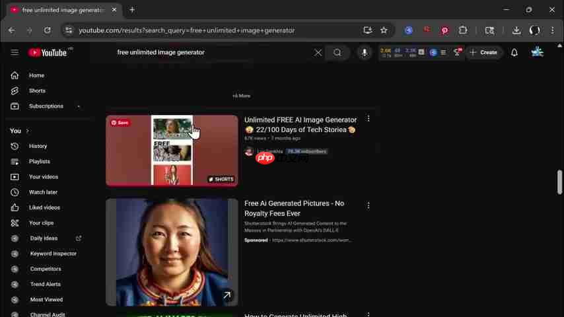Visit the shutterstock.com sponsored URL
This screenshot has width=564, height=317.
(312, 240)
